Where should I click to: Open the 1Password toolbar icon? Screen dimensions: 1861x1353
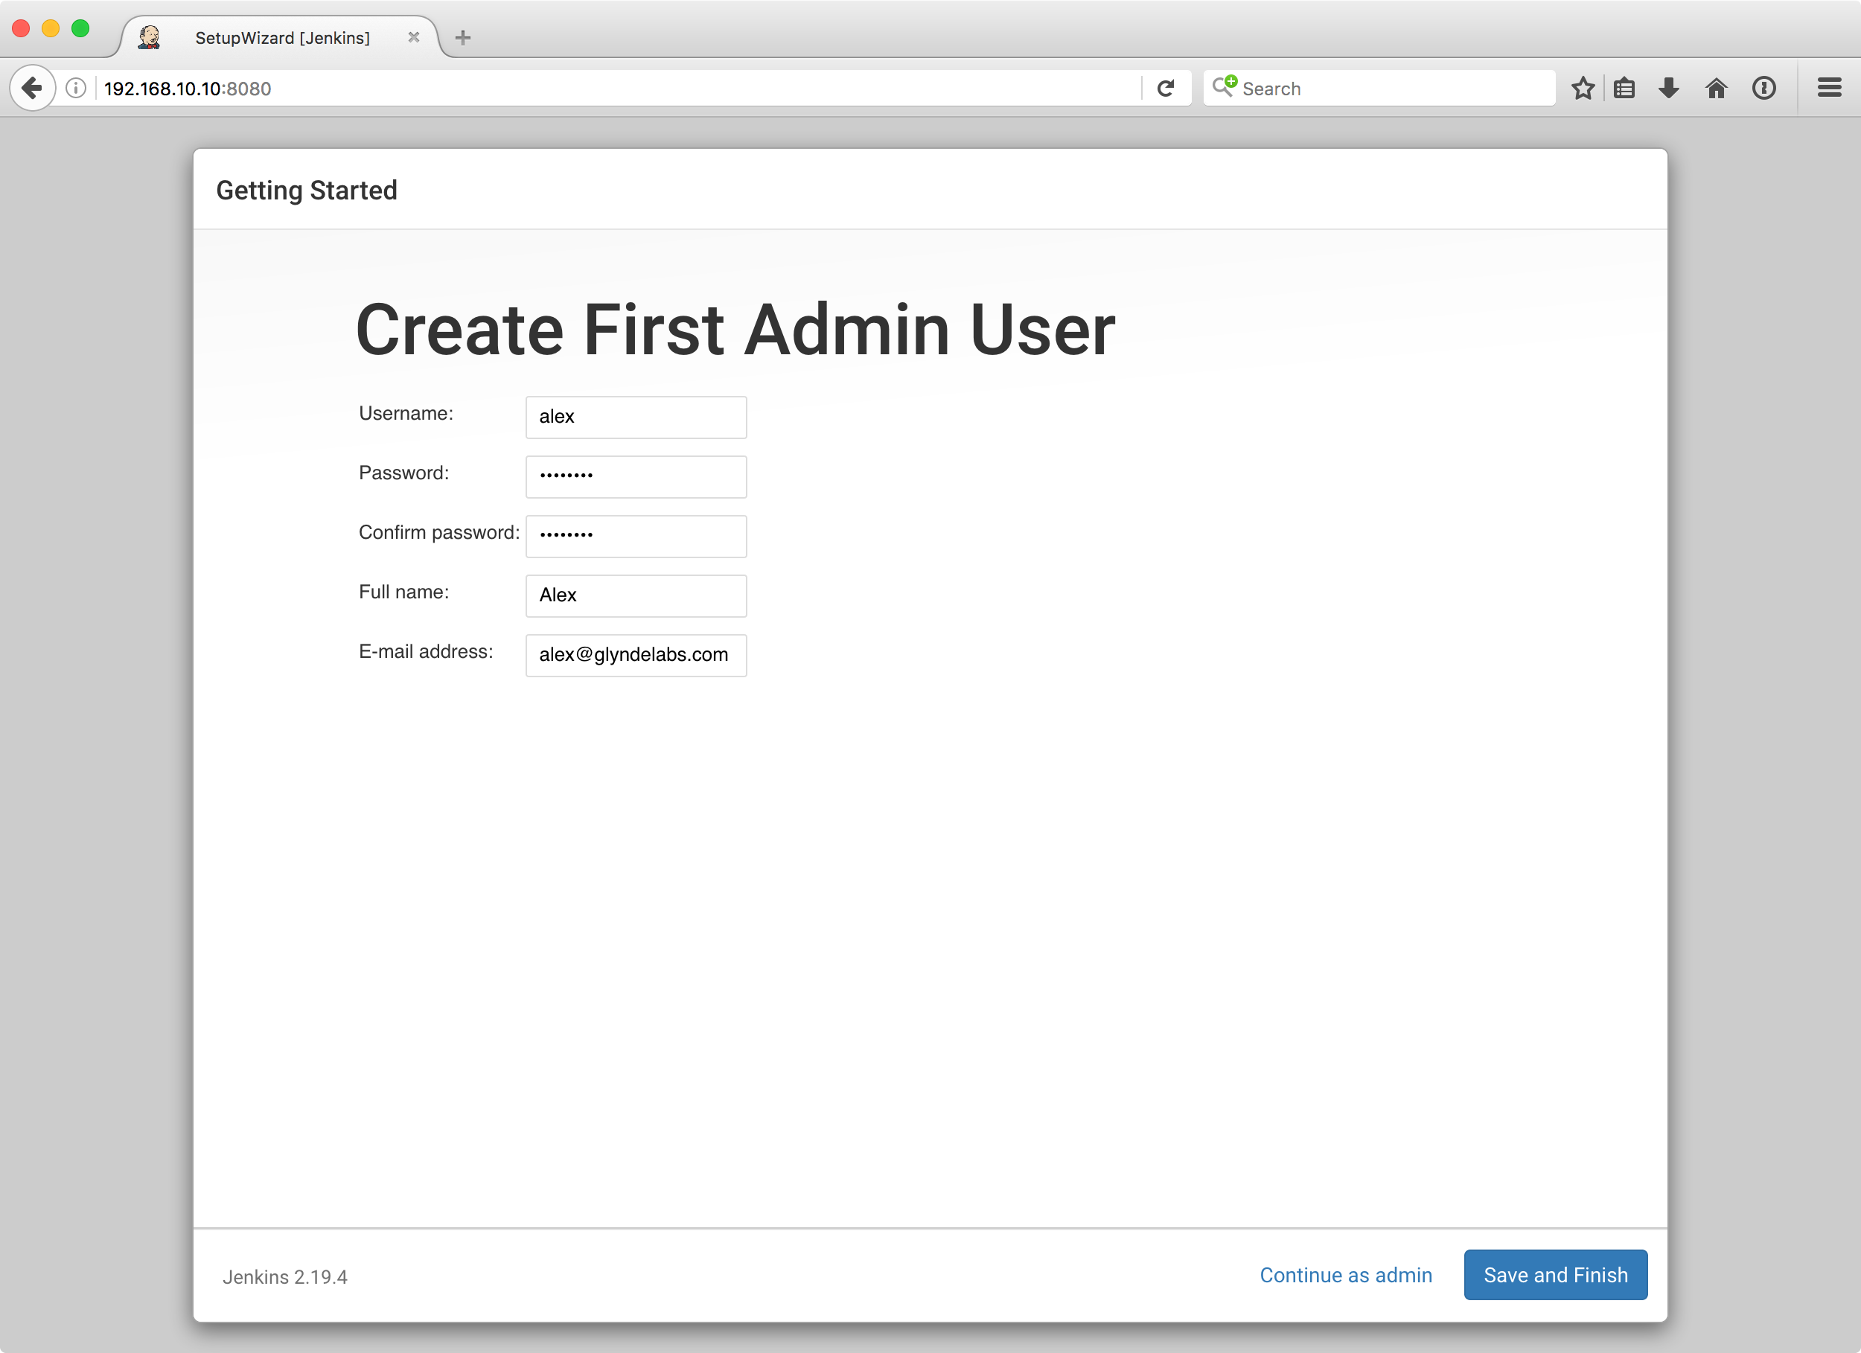click(1763, 88)
